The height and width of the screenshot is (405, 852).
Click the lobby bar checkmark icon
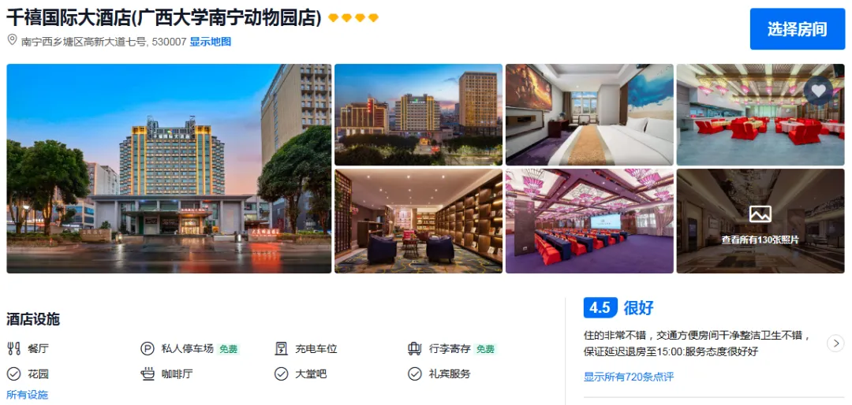click(281, 374)
